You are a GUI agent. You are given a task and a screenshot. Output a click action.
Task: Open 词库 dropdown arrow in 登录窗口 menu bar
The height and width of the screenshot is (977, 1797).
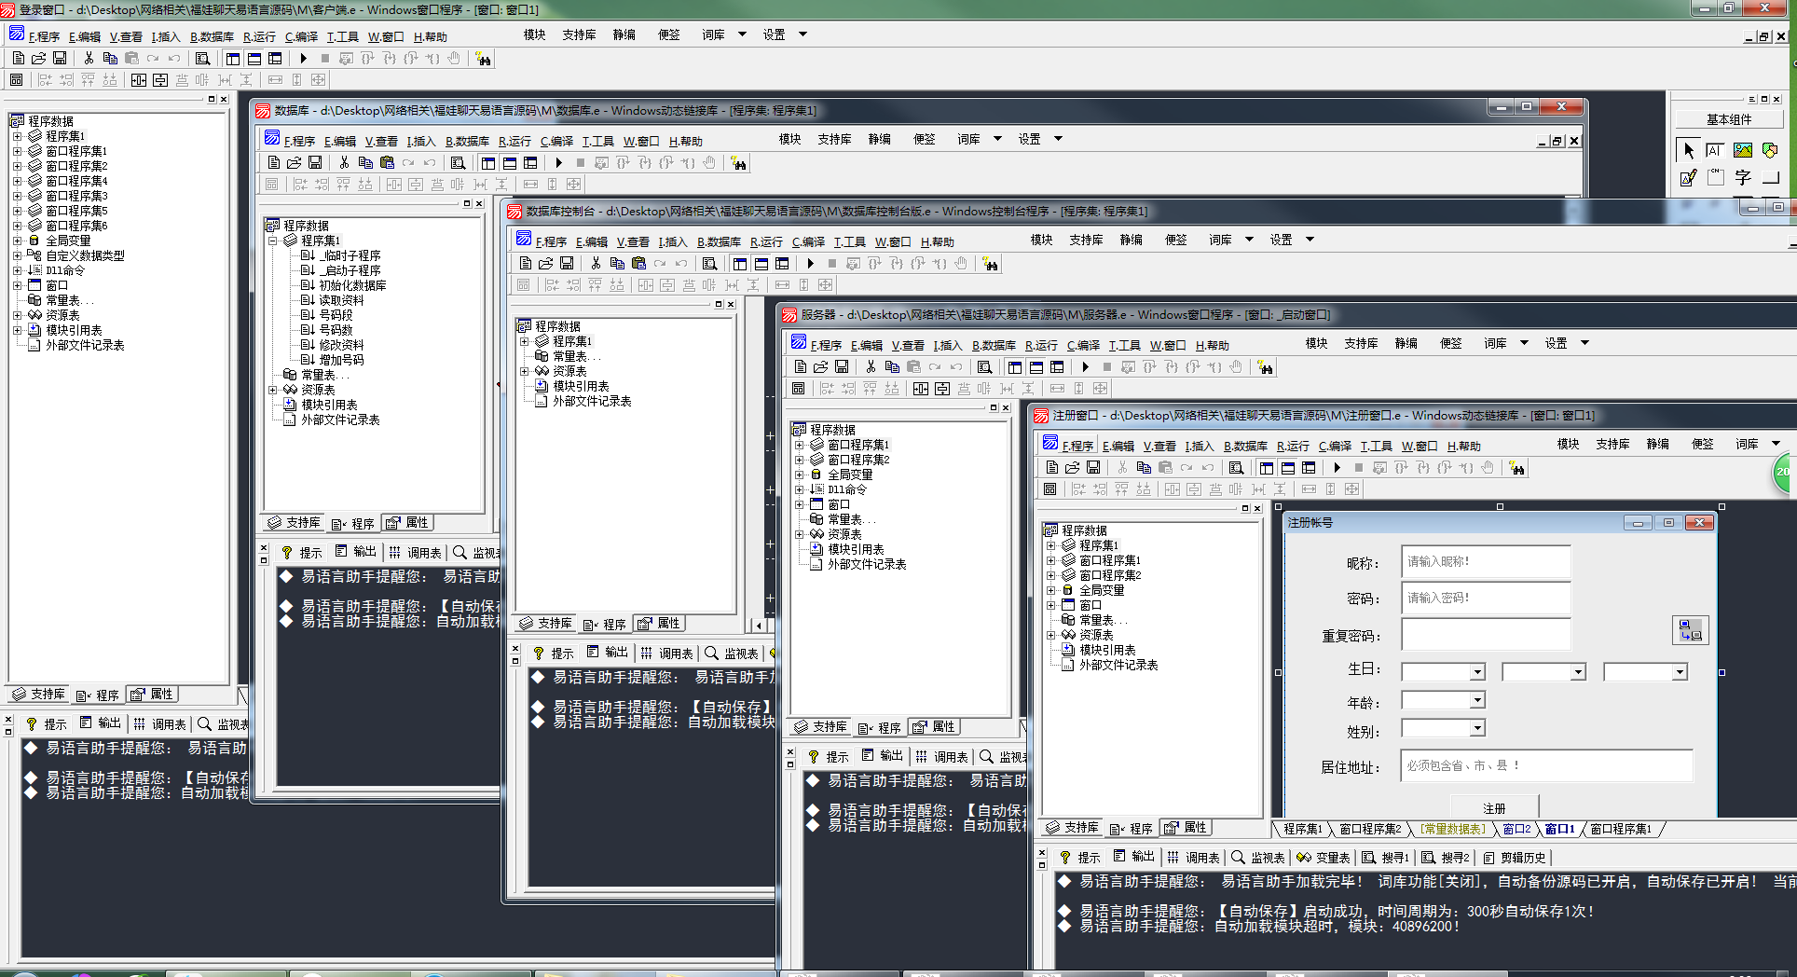point(742,34)
